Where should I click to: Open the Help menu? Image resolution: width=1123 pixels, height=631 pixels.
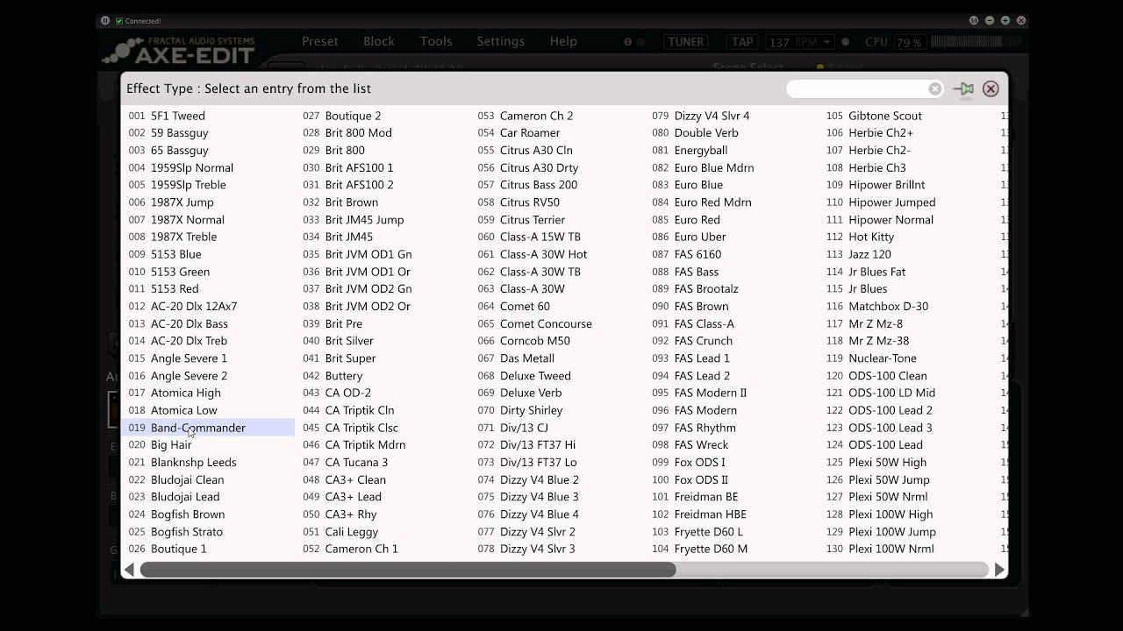click(x=563, y=41)
